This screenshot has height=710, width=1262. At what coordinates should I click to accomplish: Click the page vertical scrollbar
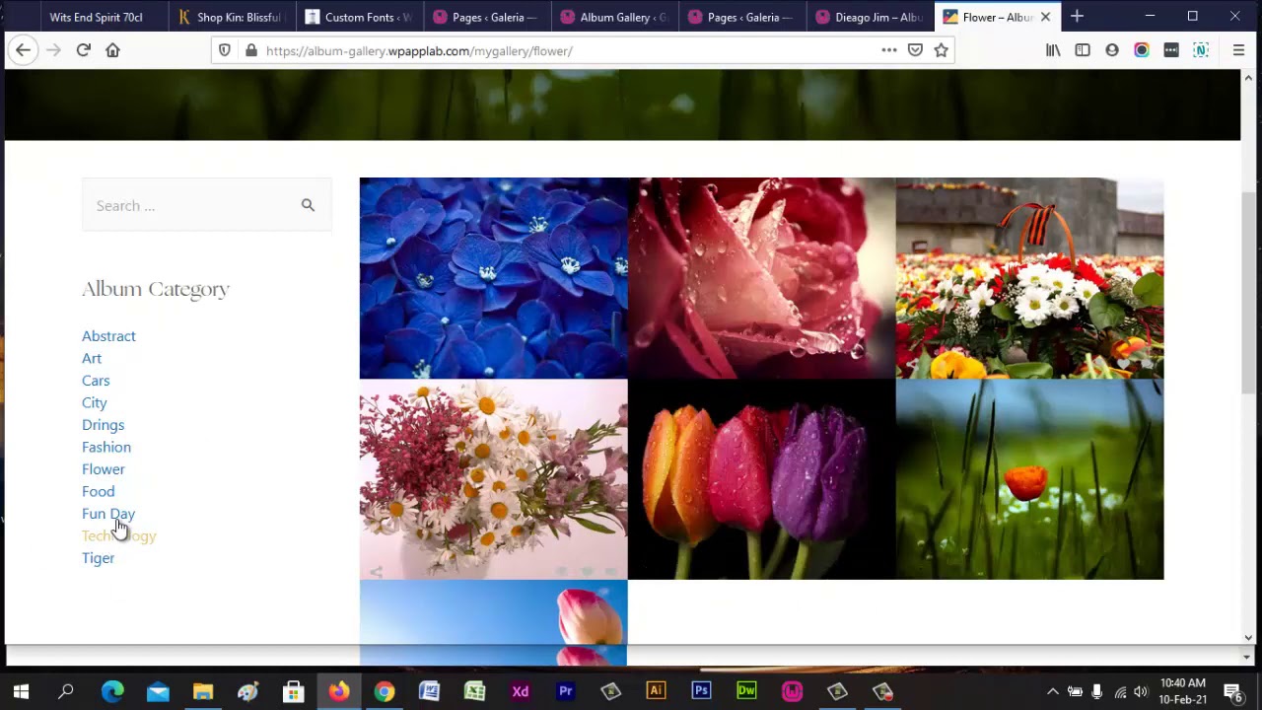click(1248, 291)
